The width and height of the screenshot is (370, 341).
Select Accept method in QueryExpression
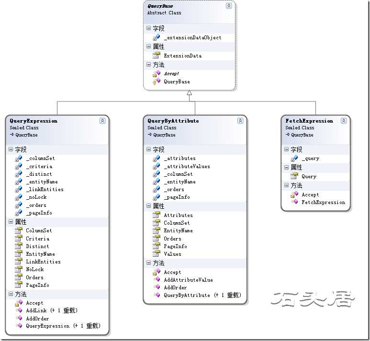click(34, 303)
